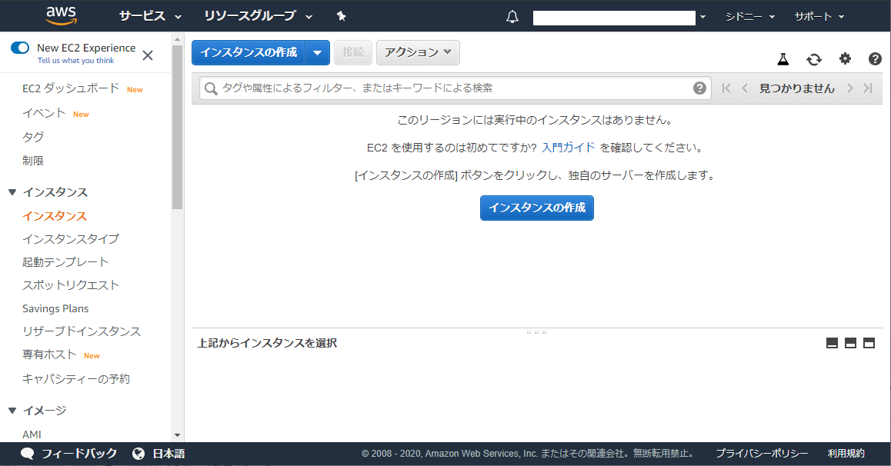Image resolution: width=891 pixels, height=466 pixels.
Task: Click the pin shortcut icon in the header
Action: [341, 16]
